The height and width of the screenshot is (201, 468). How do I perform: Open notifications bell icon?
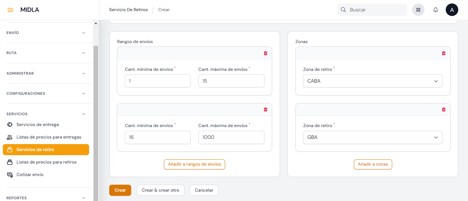435,10
